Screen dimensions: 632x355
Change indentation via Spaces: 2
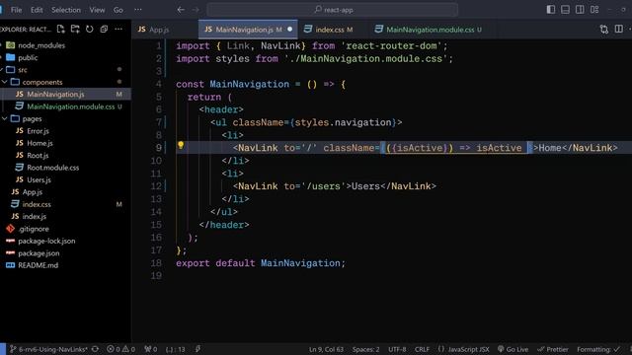365,349
